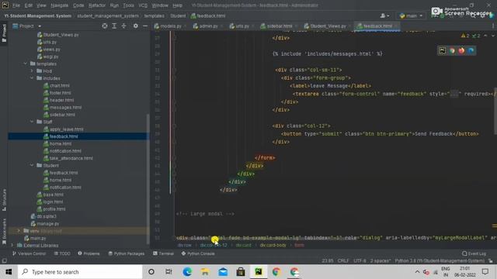Open the Python Console tool window
This screenshot has height=279, width=497.
198,253
